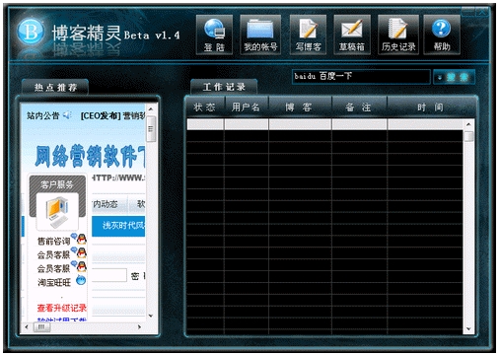This screenshot has height=355, width=500.
Task: Click the work log table scroll-up arrow
Action: [468, 124]
